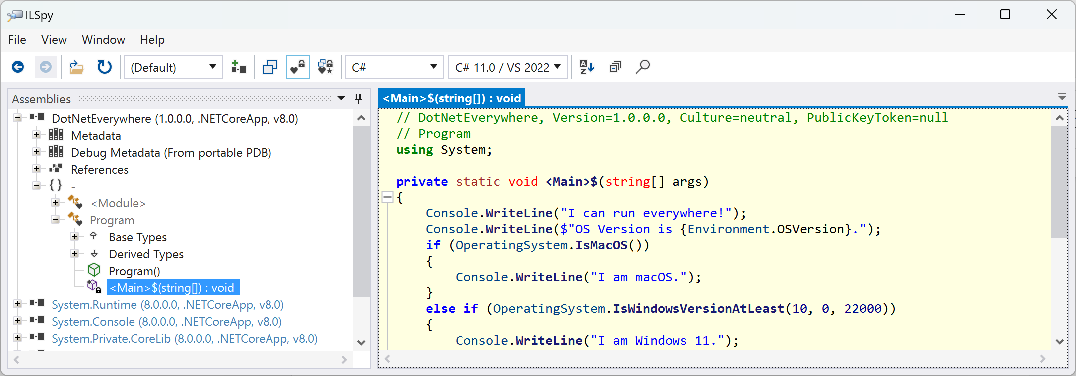Expand the References node

[36, 169]
